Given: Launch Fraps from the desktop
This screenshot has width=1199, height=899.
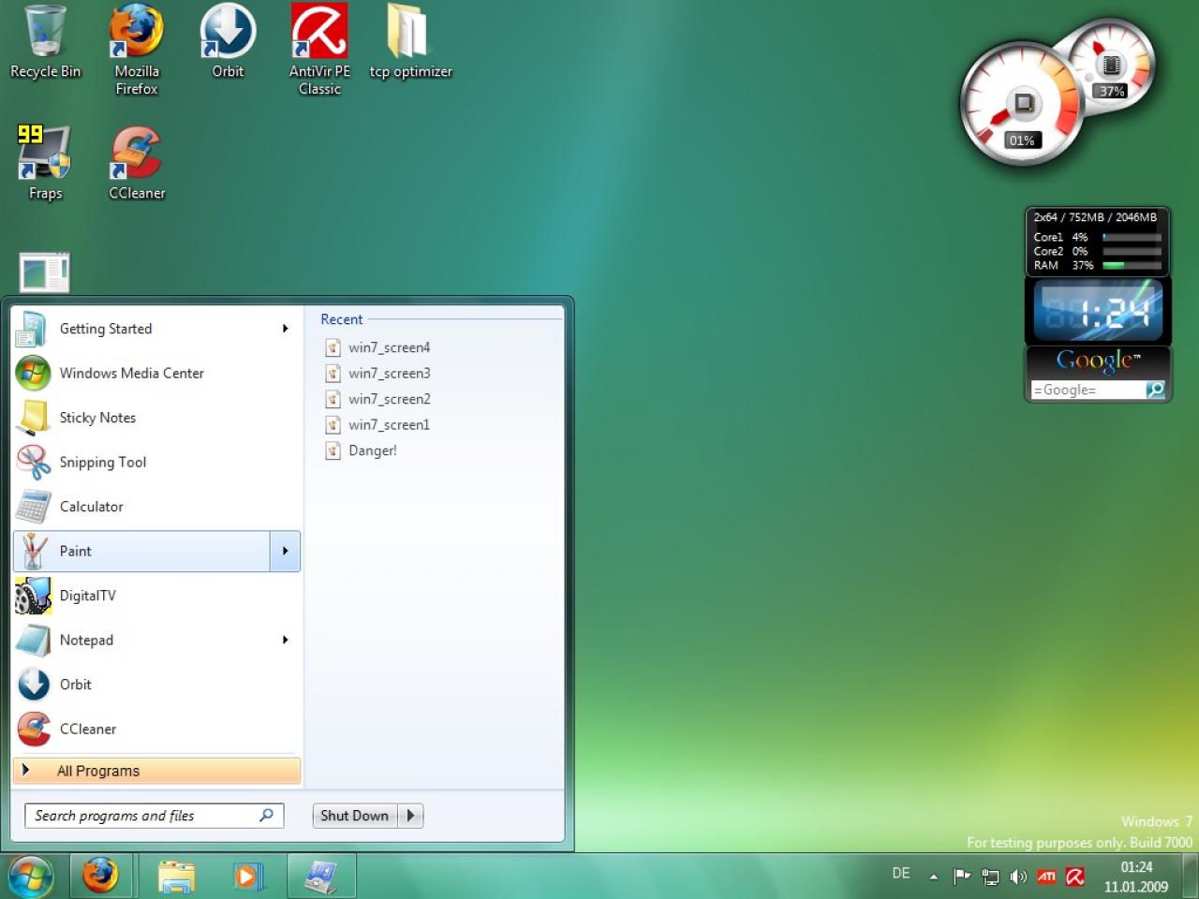Looking at the screenshot, I should pos(45,163).
